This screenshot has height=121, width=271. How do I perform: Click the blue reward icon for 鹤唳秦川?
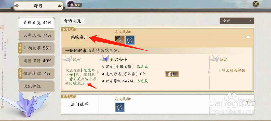pyautogui.click(x=130, y=40)
